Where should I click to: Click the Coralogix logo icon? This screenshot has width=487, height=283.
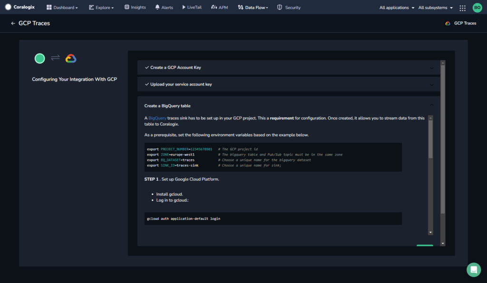click(8, 7)
